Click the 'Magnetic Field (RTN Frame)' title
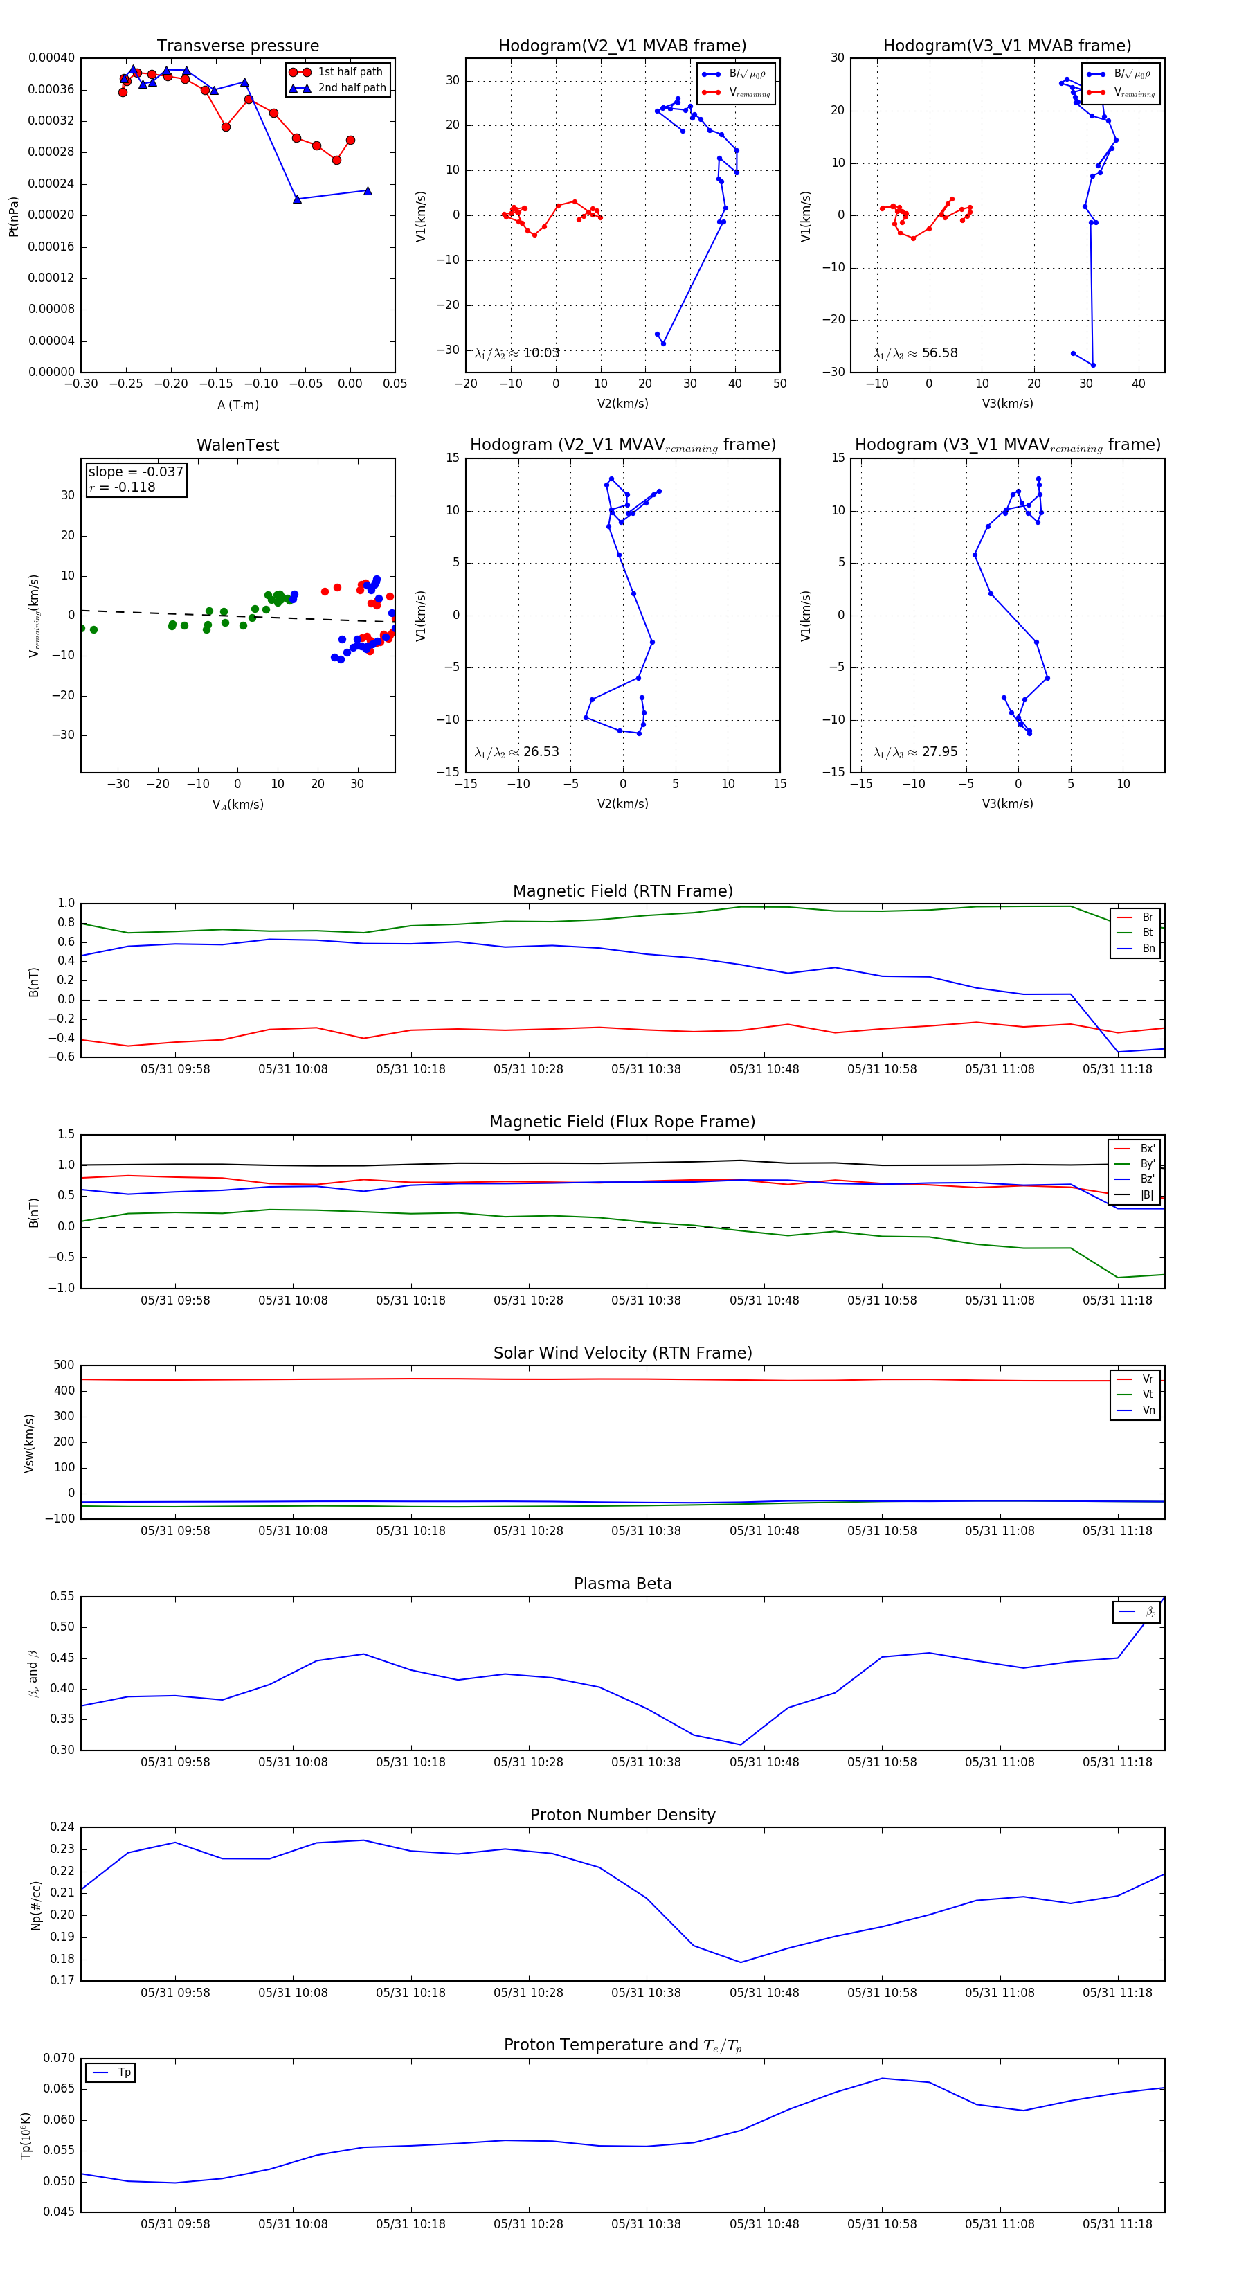Viewport: 1246px width, 2285px height. [622, 891]
